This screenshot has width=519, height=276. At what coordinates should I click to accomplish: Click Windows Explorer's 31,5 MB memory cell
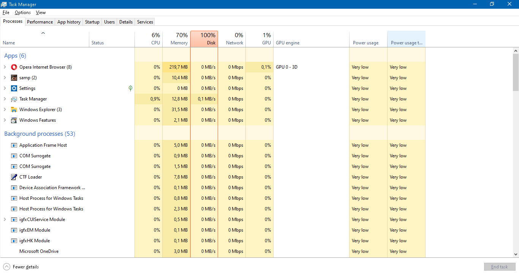coord(176,110)
